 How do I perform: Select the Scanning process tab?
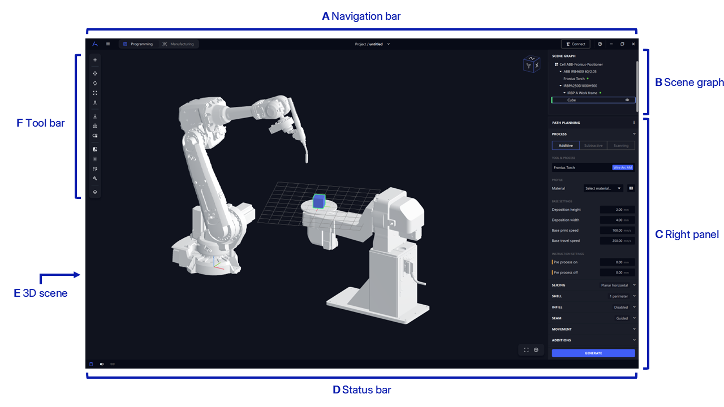pyautogui.click(x=621, y=145)
